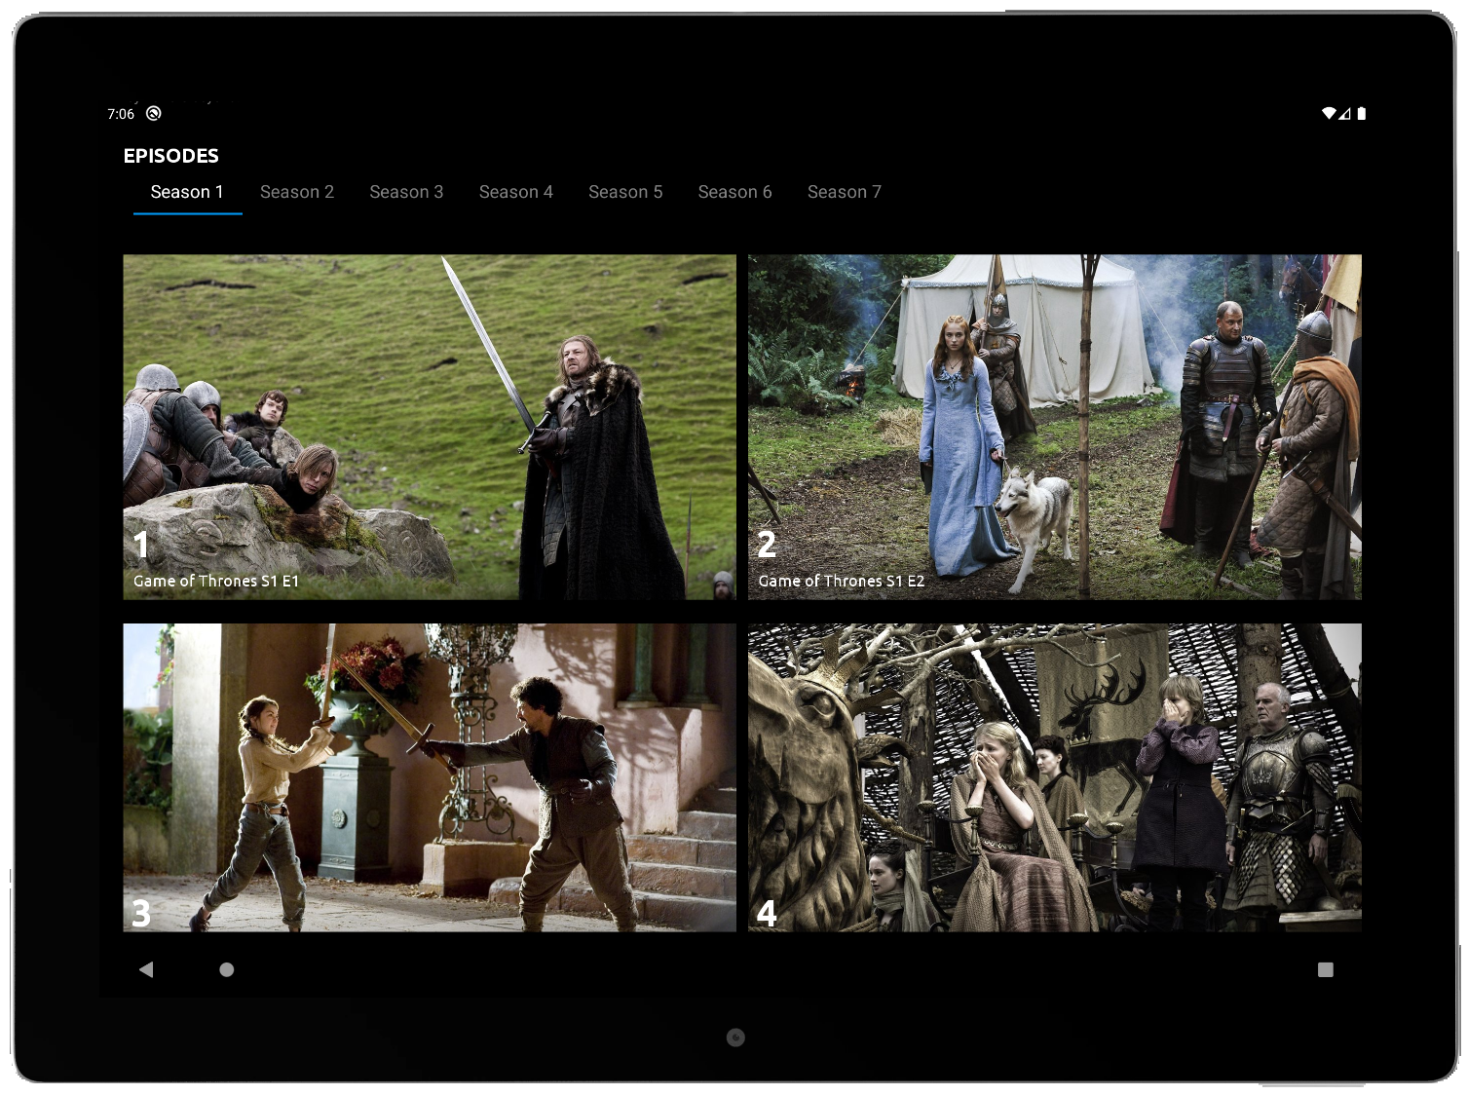Click the 'Game of Thrones S1 E2' title
The width and height of the screenshot is (1467, 1095).
pyautogui.click(x=842, y=581)
